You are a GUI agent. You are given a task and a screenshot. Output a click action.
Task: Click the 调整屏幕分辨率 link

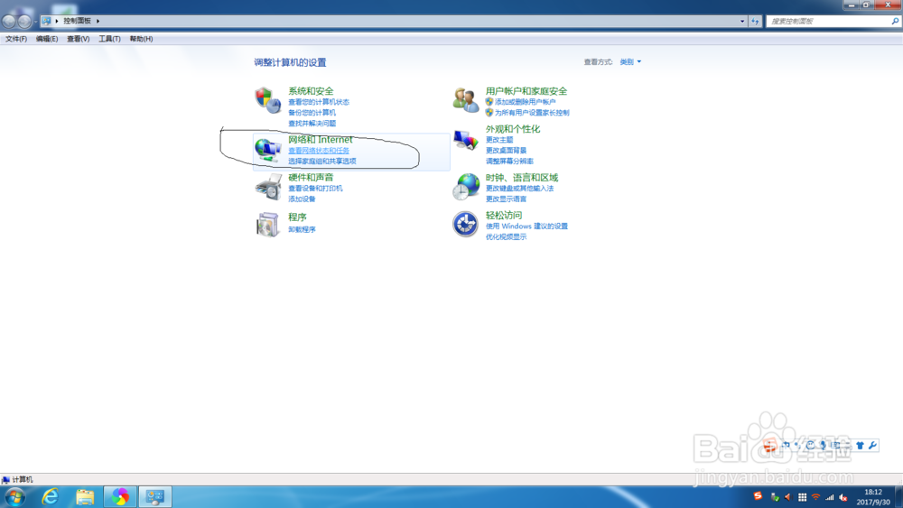coord(509,162)
